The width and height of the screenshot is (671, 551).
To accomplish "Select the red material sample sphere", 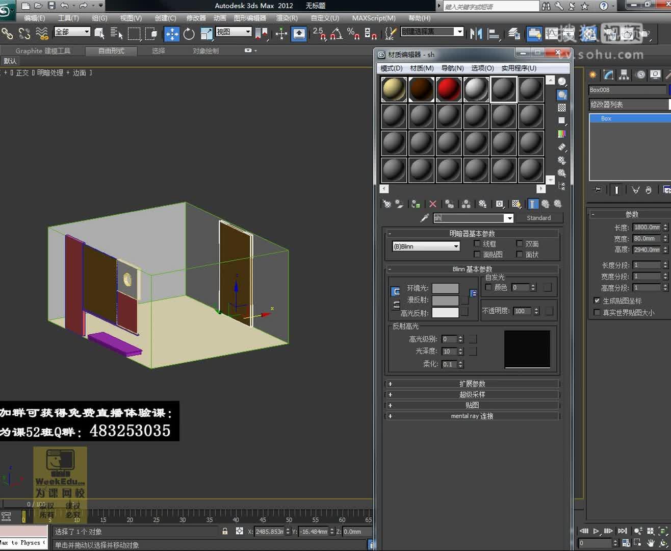I will pyautogui.click(x=448, y=88).
